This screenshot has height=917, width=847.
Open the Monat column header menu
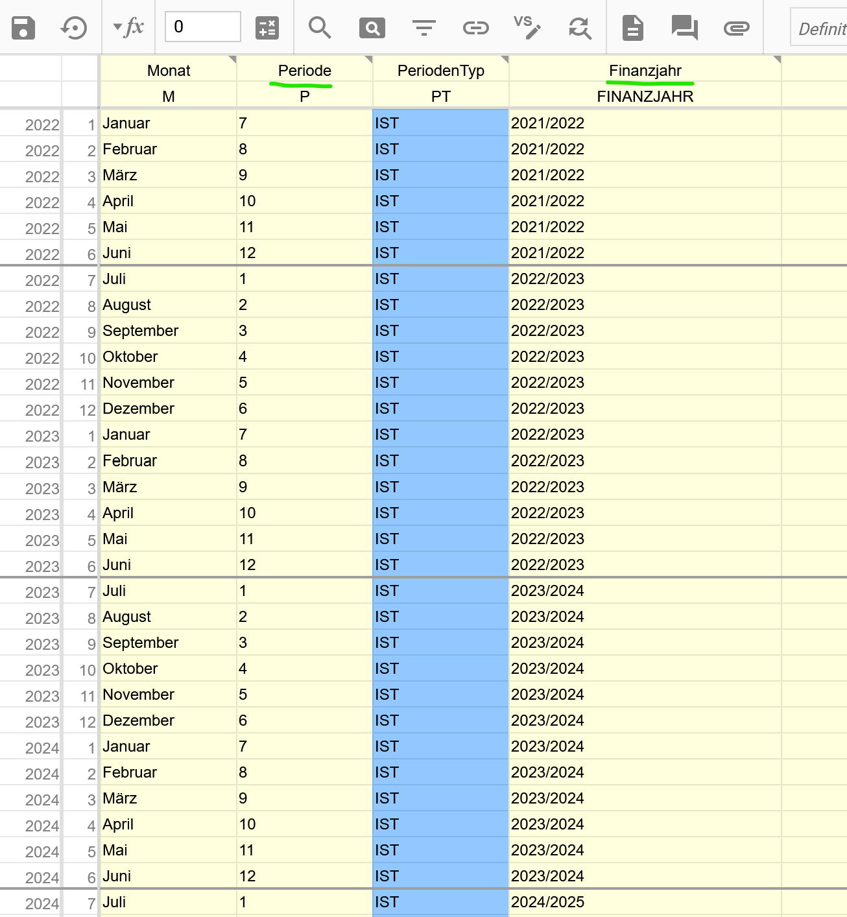[231, 60]
